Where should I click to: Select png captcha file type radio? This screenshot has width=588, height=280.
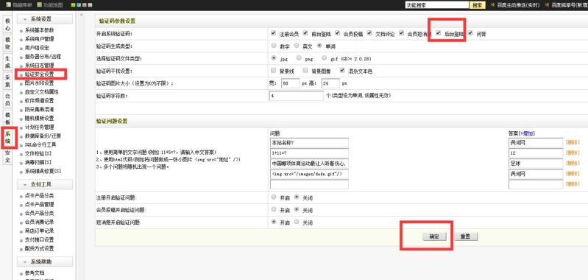click(x=299, y=58)
